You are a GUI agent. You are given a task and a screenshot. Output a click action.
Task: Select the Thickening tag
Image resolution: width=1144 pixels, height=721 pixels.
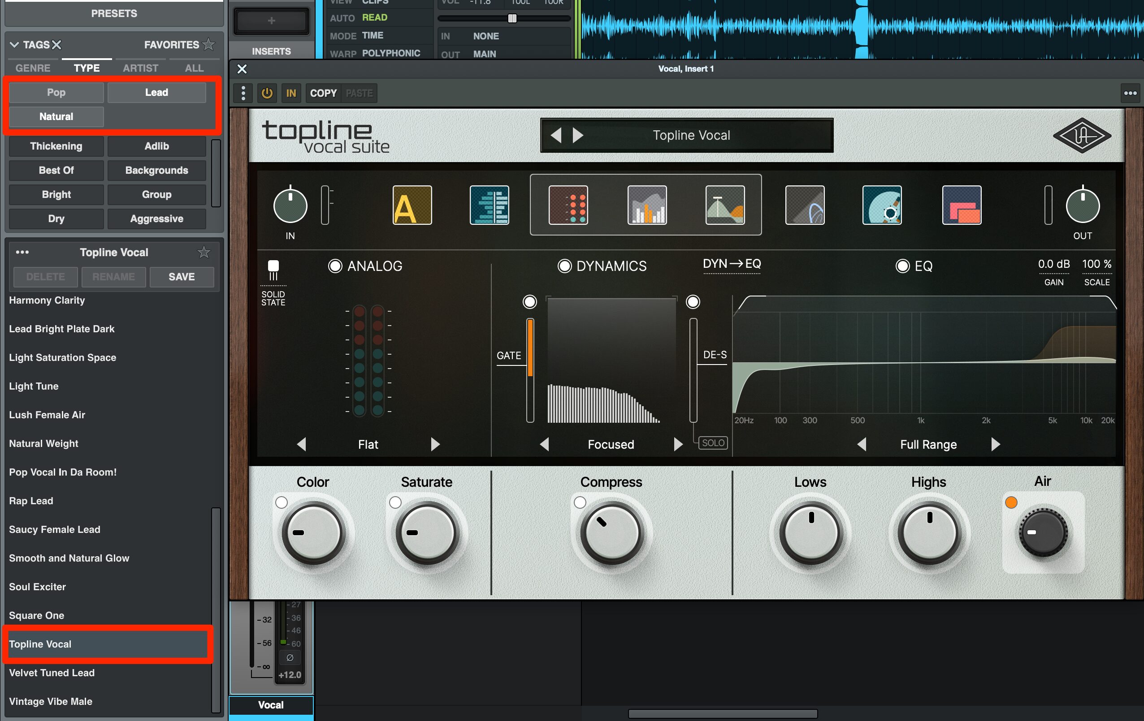tap(56, 146)
